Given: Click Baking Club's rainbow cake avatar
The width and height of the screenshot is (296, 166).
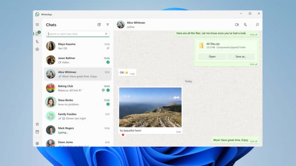Looking at the screenshot, I should (x=51, y=88).
